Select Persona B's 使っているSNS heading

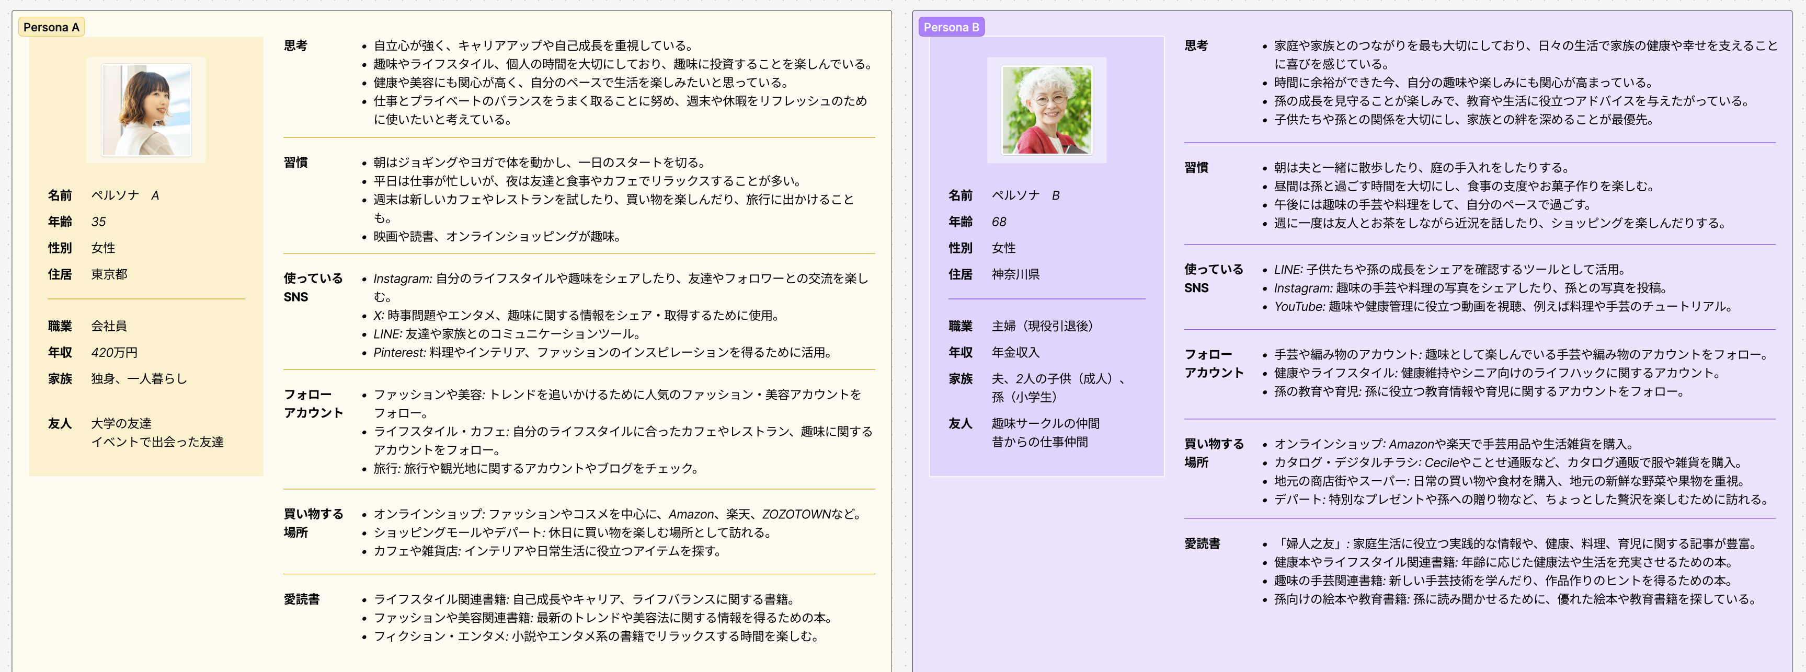[x=1214, y=278]
